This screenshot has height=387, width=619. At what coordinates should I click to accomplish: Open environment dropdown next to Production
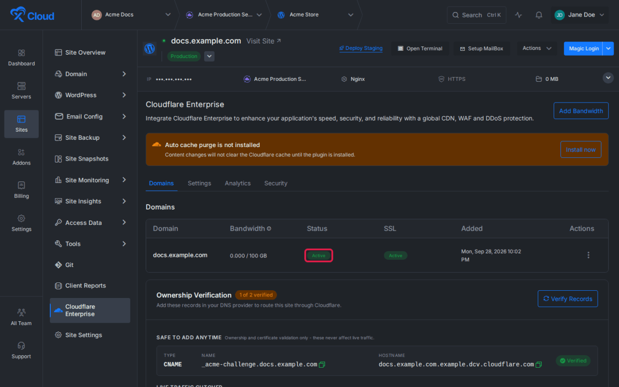tap(209, 56)
